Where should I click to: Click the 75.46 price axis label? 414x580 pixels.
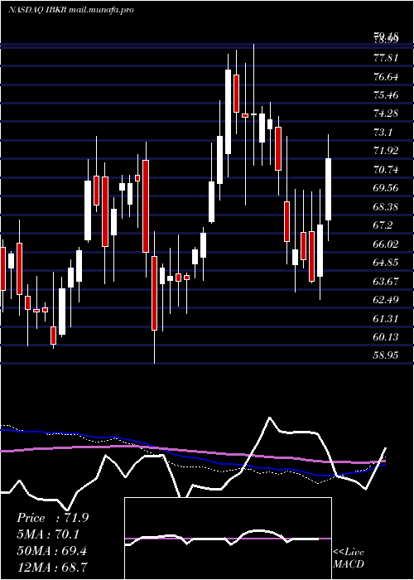[386, 95]
